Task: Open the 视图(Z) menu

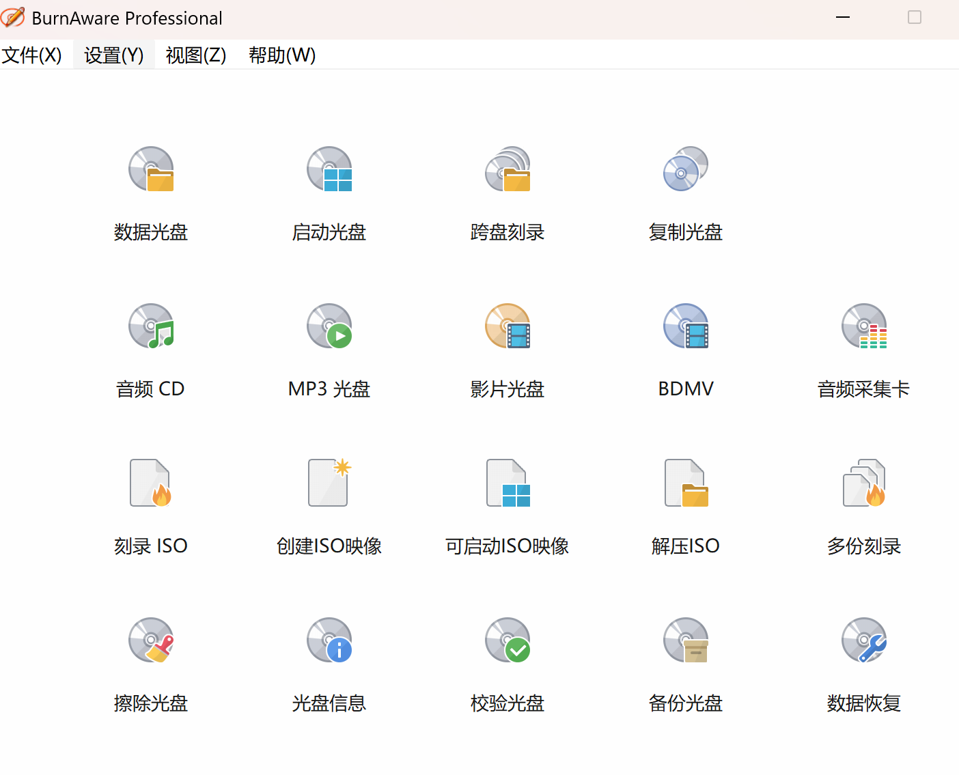Action: [x=196, y=55]
